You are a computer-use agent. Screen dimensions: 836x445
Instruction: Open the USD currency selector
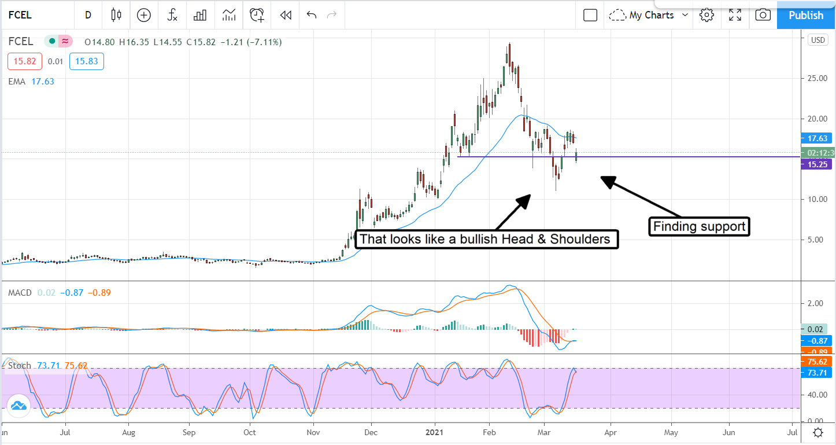(x=817, y=40)
